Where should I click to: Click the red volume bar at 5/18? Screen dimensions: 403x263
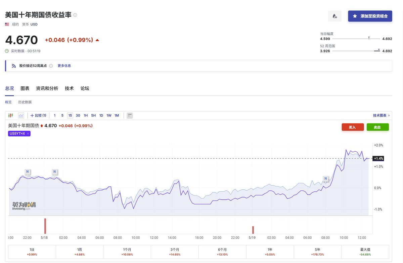click(45, 226)
